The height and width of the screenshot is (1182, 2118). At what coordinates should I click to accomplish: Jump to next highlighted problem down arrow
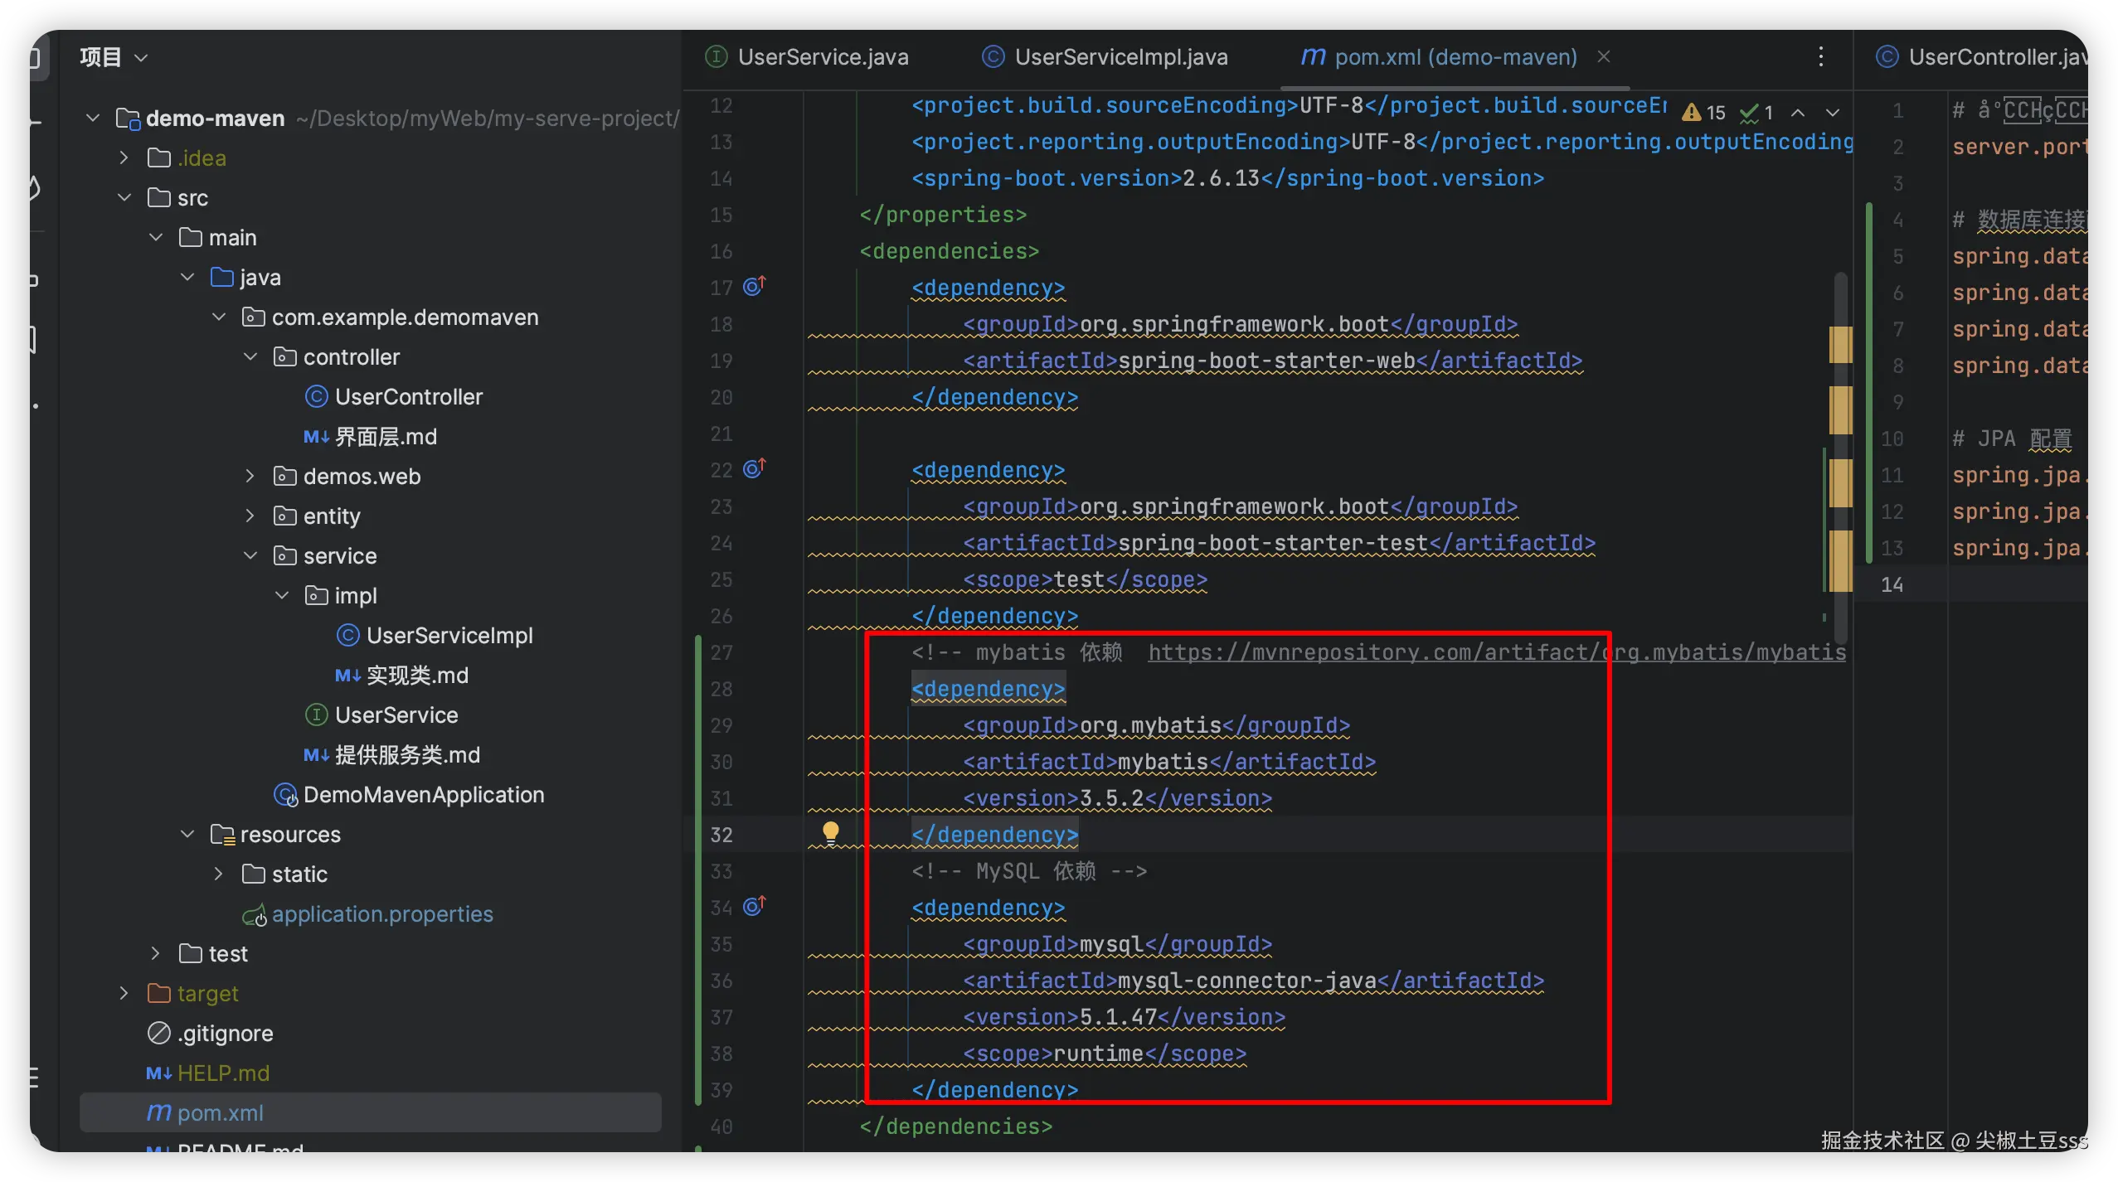pos(1833,112)
